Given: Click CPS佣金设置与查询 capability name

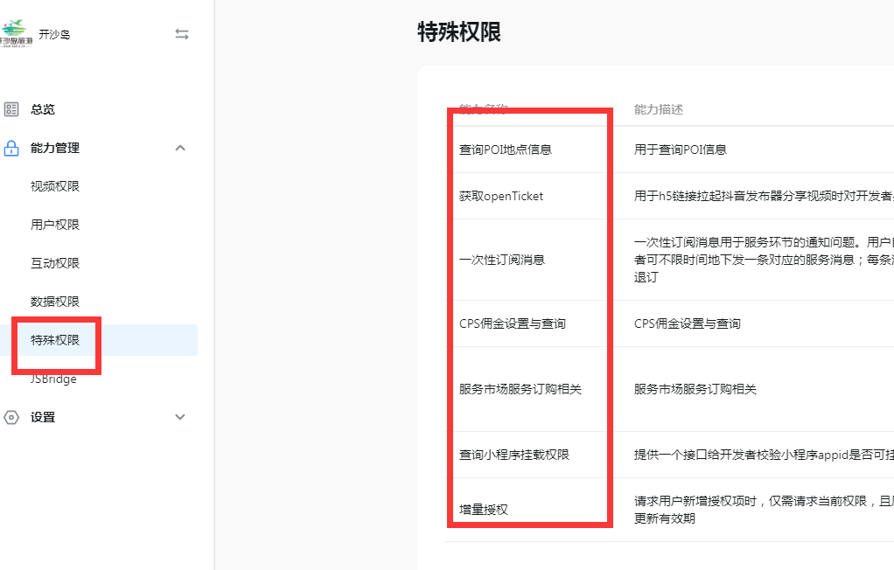Looking at the screenshot, I should (513, 323).
